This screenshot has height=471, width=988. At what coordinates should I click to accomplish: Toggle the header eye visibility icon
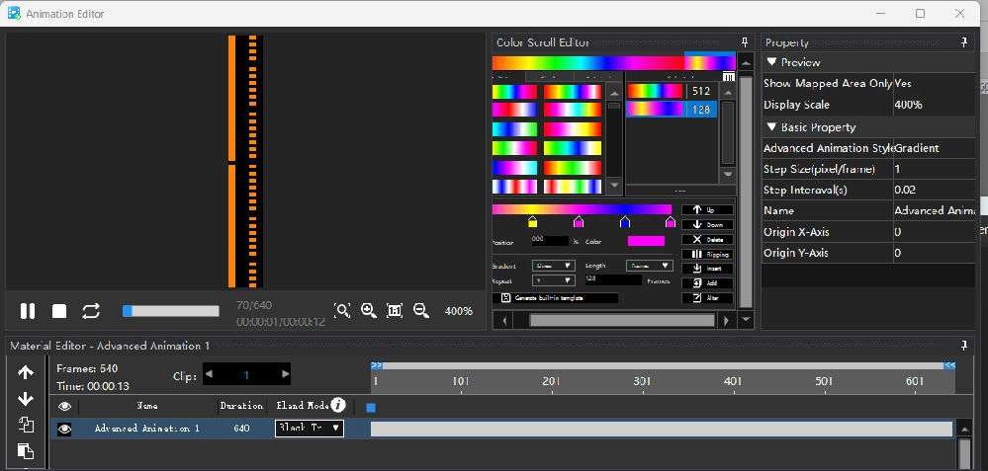[x=64, y=406]
